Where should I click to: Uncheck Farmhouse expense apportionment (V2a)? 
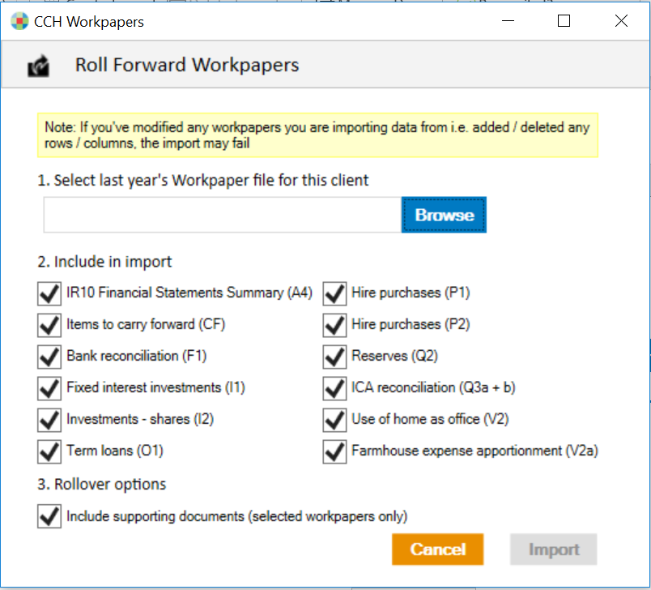point(334,451)
